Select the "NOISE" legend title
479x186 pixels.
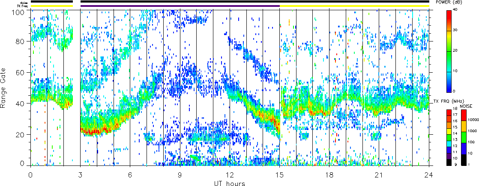[x=467, y=106]
